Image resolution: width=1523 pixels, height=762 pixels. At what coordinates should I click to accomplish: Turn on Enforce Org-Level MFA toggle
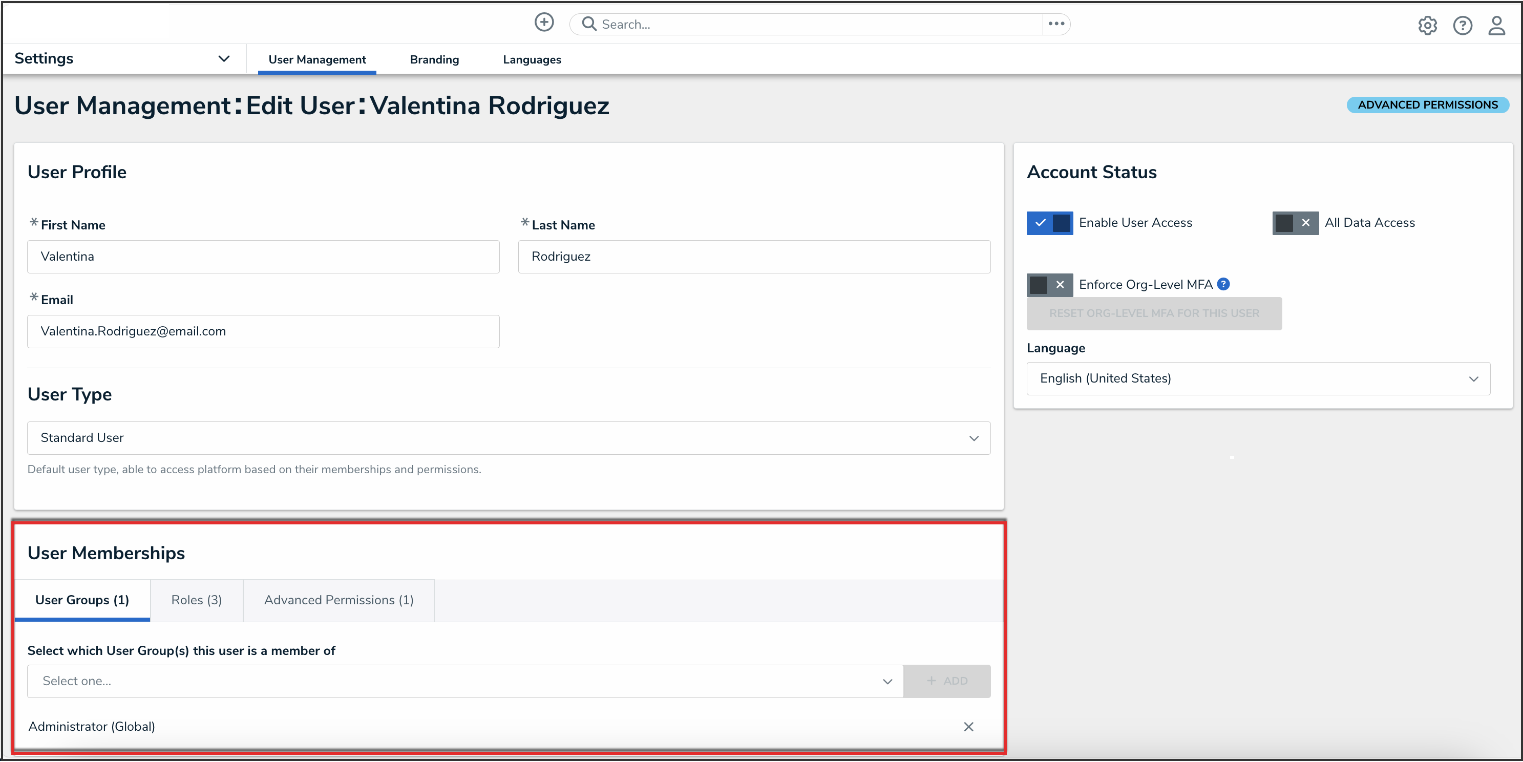coord(1049,285)
